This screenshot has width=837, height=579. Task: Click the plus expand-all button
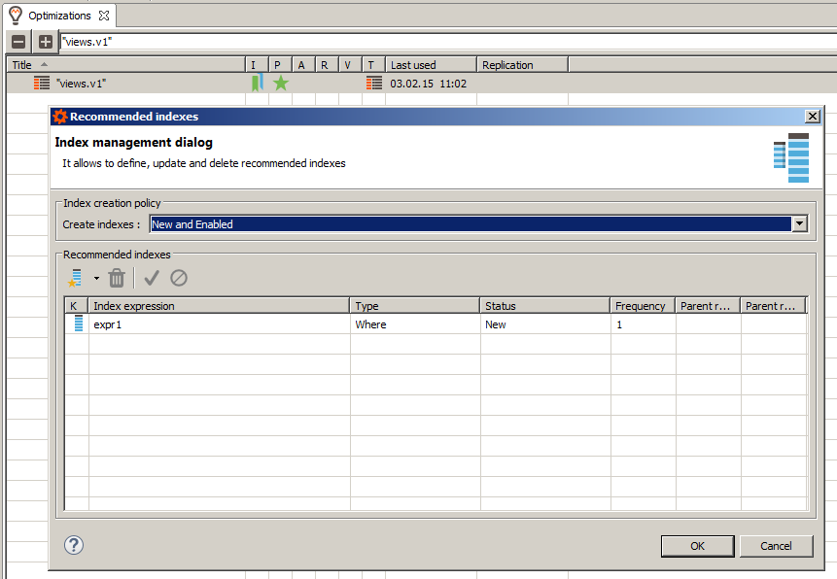pos(46,42)
